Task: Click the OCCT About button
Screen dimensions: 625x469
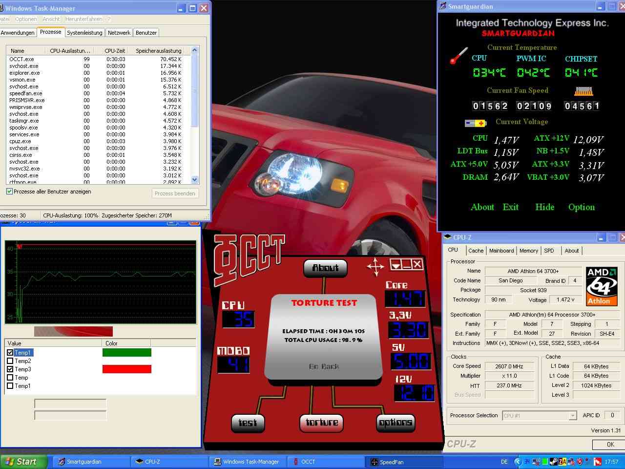Action: coord(325,268)
